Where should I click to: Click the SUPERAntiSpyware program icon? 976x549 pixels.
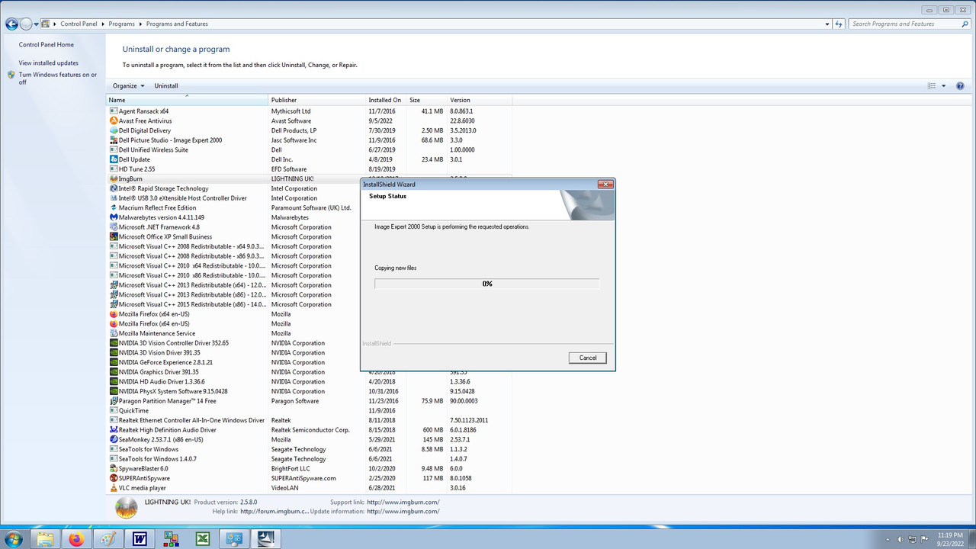pyautogui.click(x=114, y=478)
